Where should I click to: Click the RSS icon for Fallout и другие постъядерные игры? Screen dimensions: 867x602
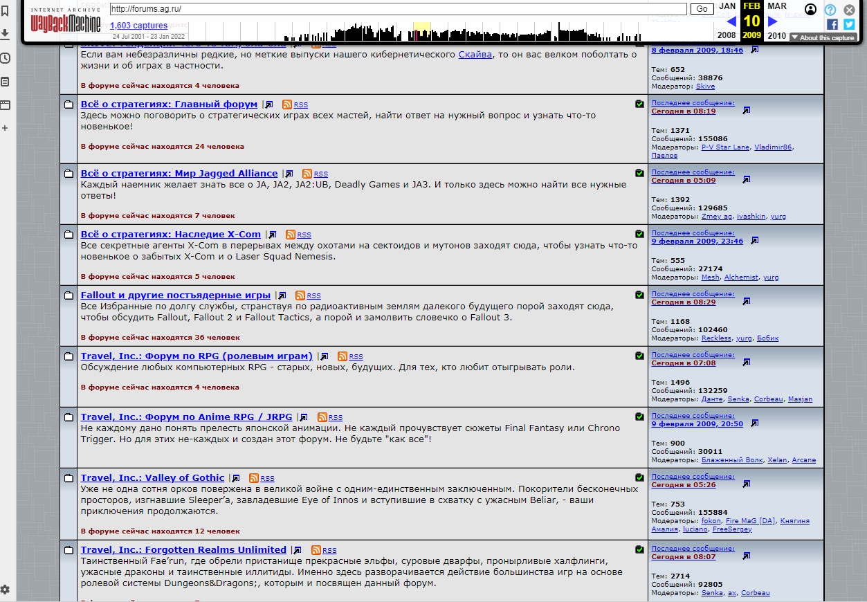[x=300, y=295]
